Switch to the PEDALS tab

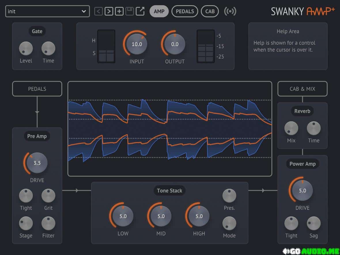185,11
